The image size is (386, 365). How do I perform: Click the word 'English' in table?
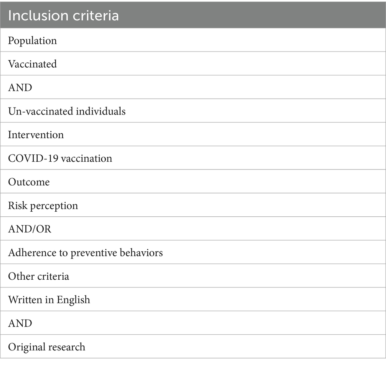tap(73, 300)
